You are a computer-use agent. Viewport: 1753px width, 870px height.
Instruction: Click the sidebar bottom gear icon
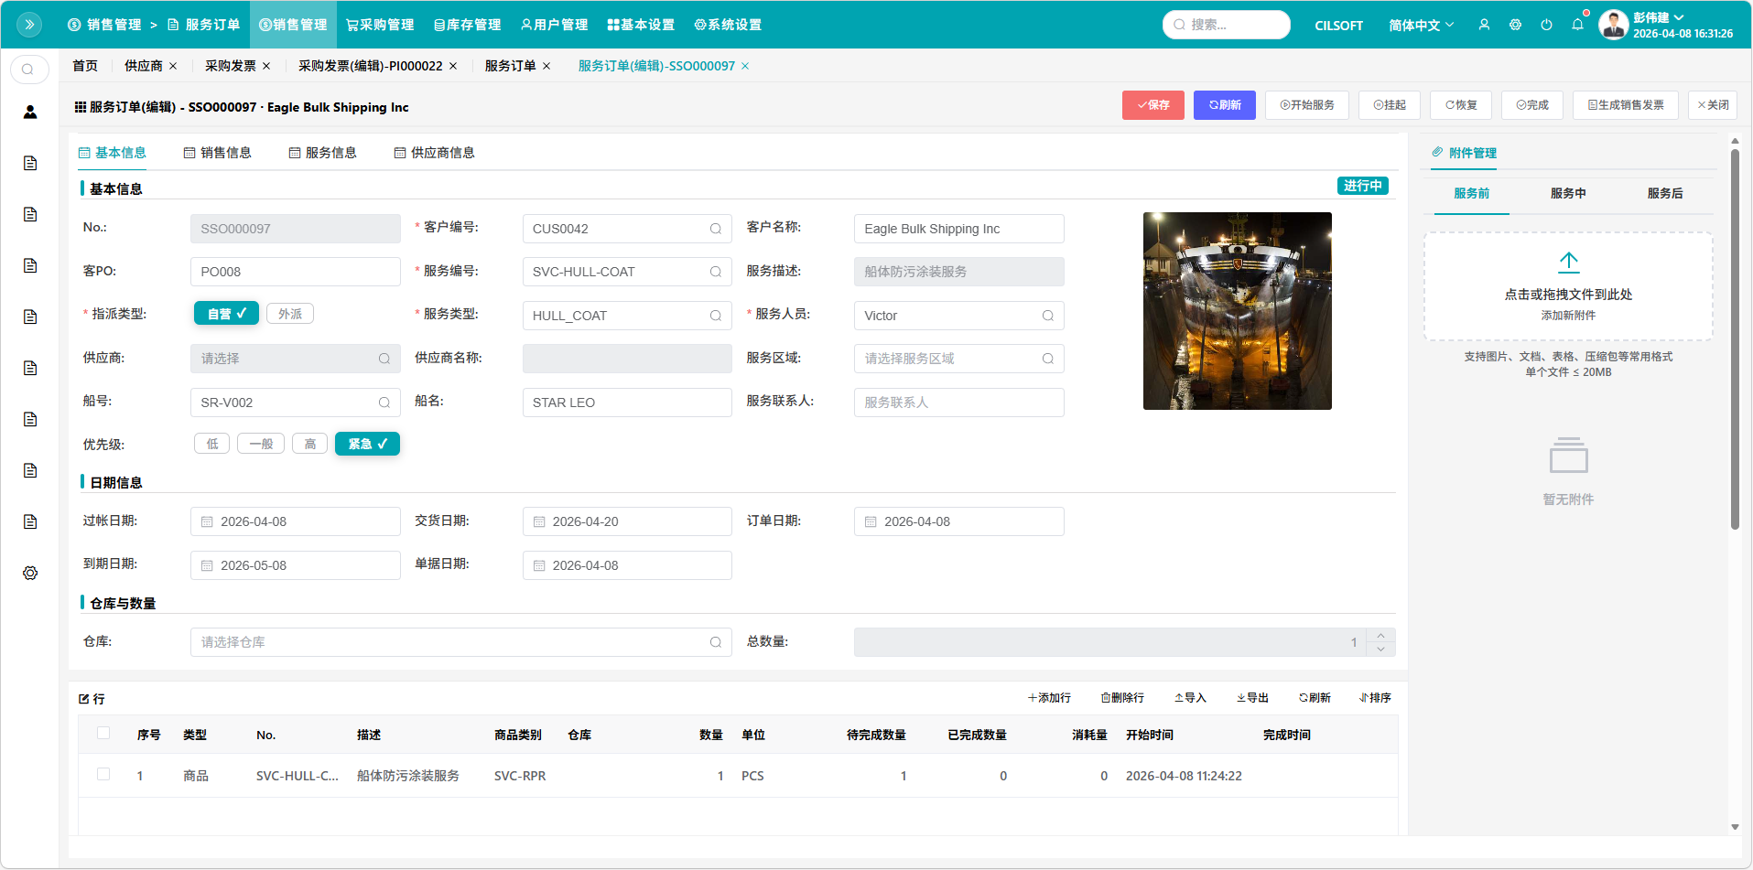pyautogui.click(x=30, y=573)
